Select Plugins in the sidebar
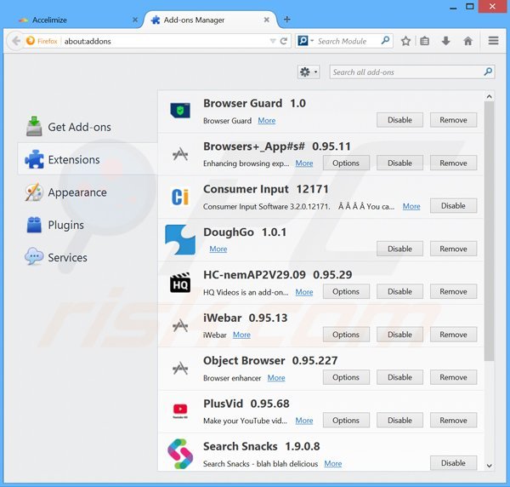The width and height of the screenshot is (510, 487). (65, 225)
